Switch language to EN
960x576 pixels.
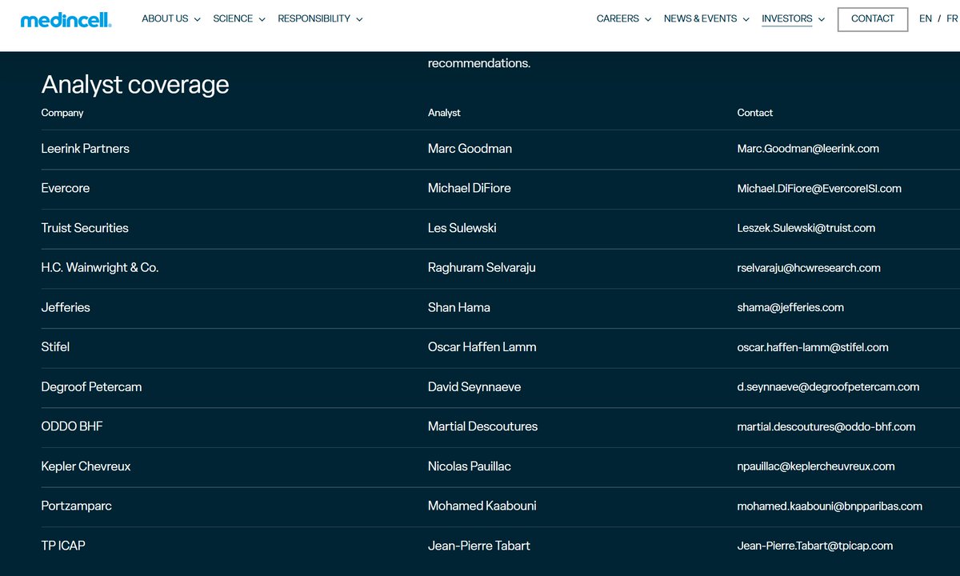pyautogui.click(x=926, y=18)
